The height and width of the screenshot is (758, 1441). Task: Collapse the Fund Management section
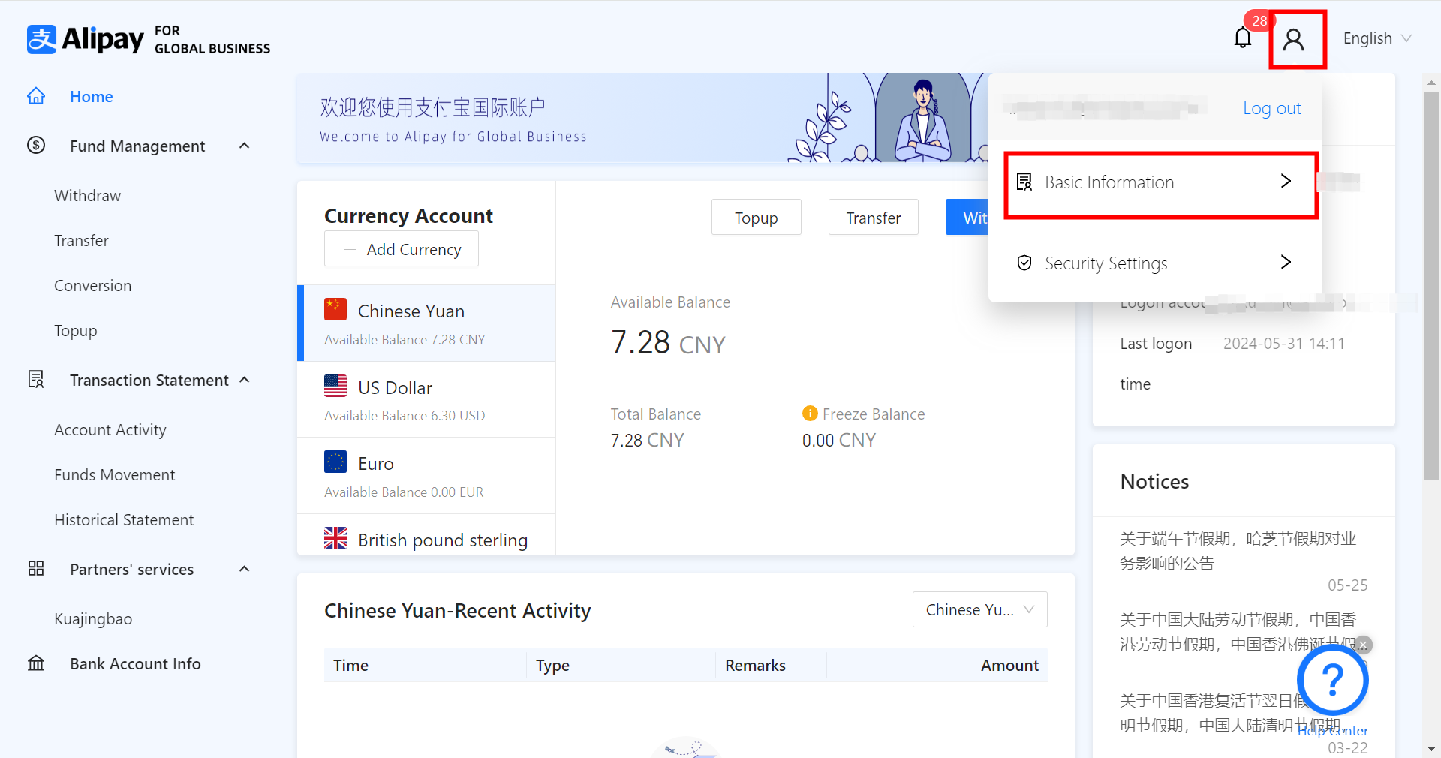coord(244,146)
